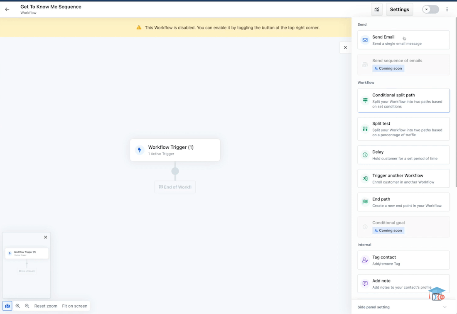457x314 pixels.
Task: Click the Tag contact person icon
Action: click(x=365, y=260)
